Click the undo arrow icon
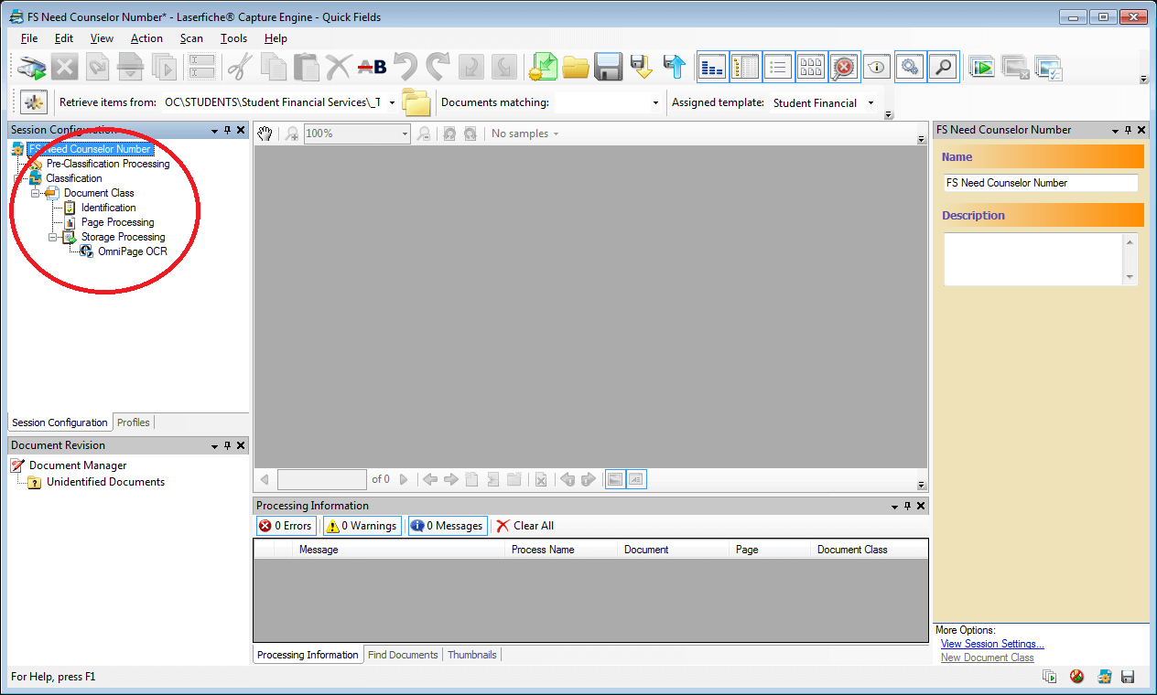The image size is (1157, 695). point(405,67)
